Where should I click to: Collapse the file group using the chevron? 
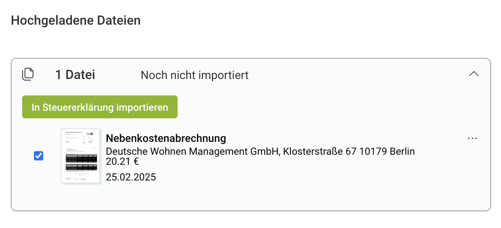click(473, 74)
